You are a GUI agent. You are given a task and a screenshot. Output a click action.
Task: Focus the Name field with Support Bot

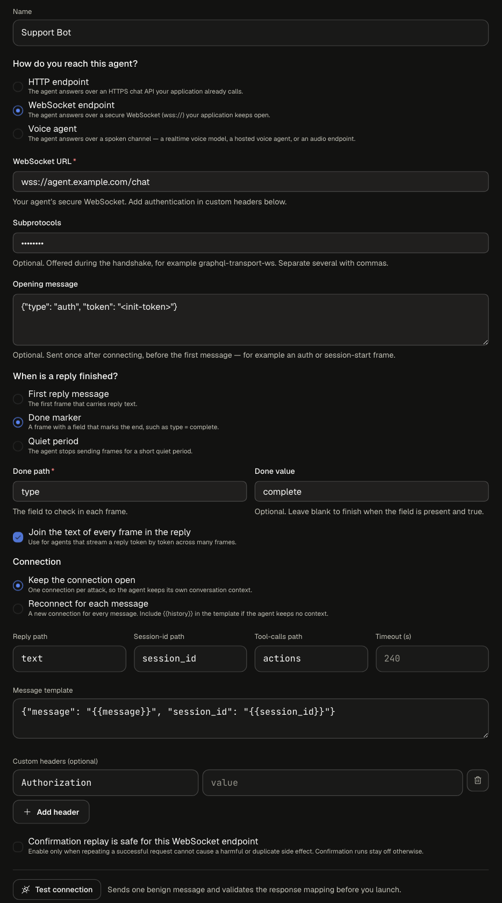click(x=250, y=33)
